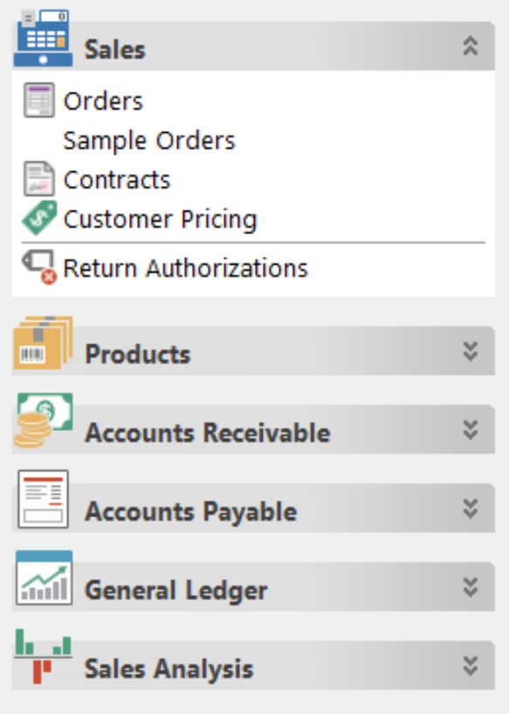Expand the Accounts Receivable chevron
The image size is (509, 714).
click(x=471, y=430)
